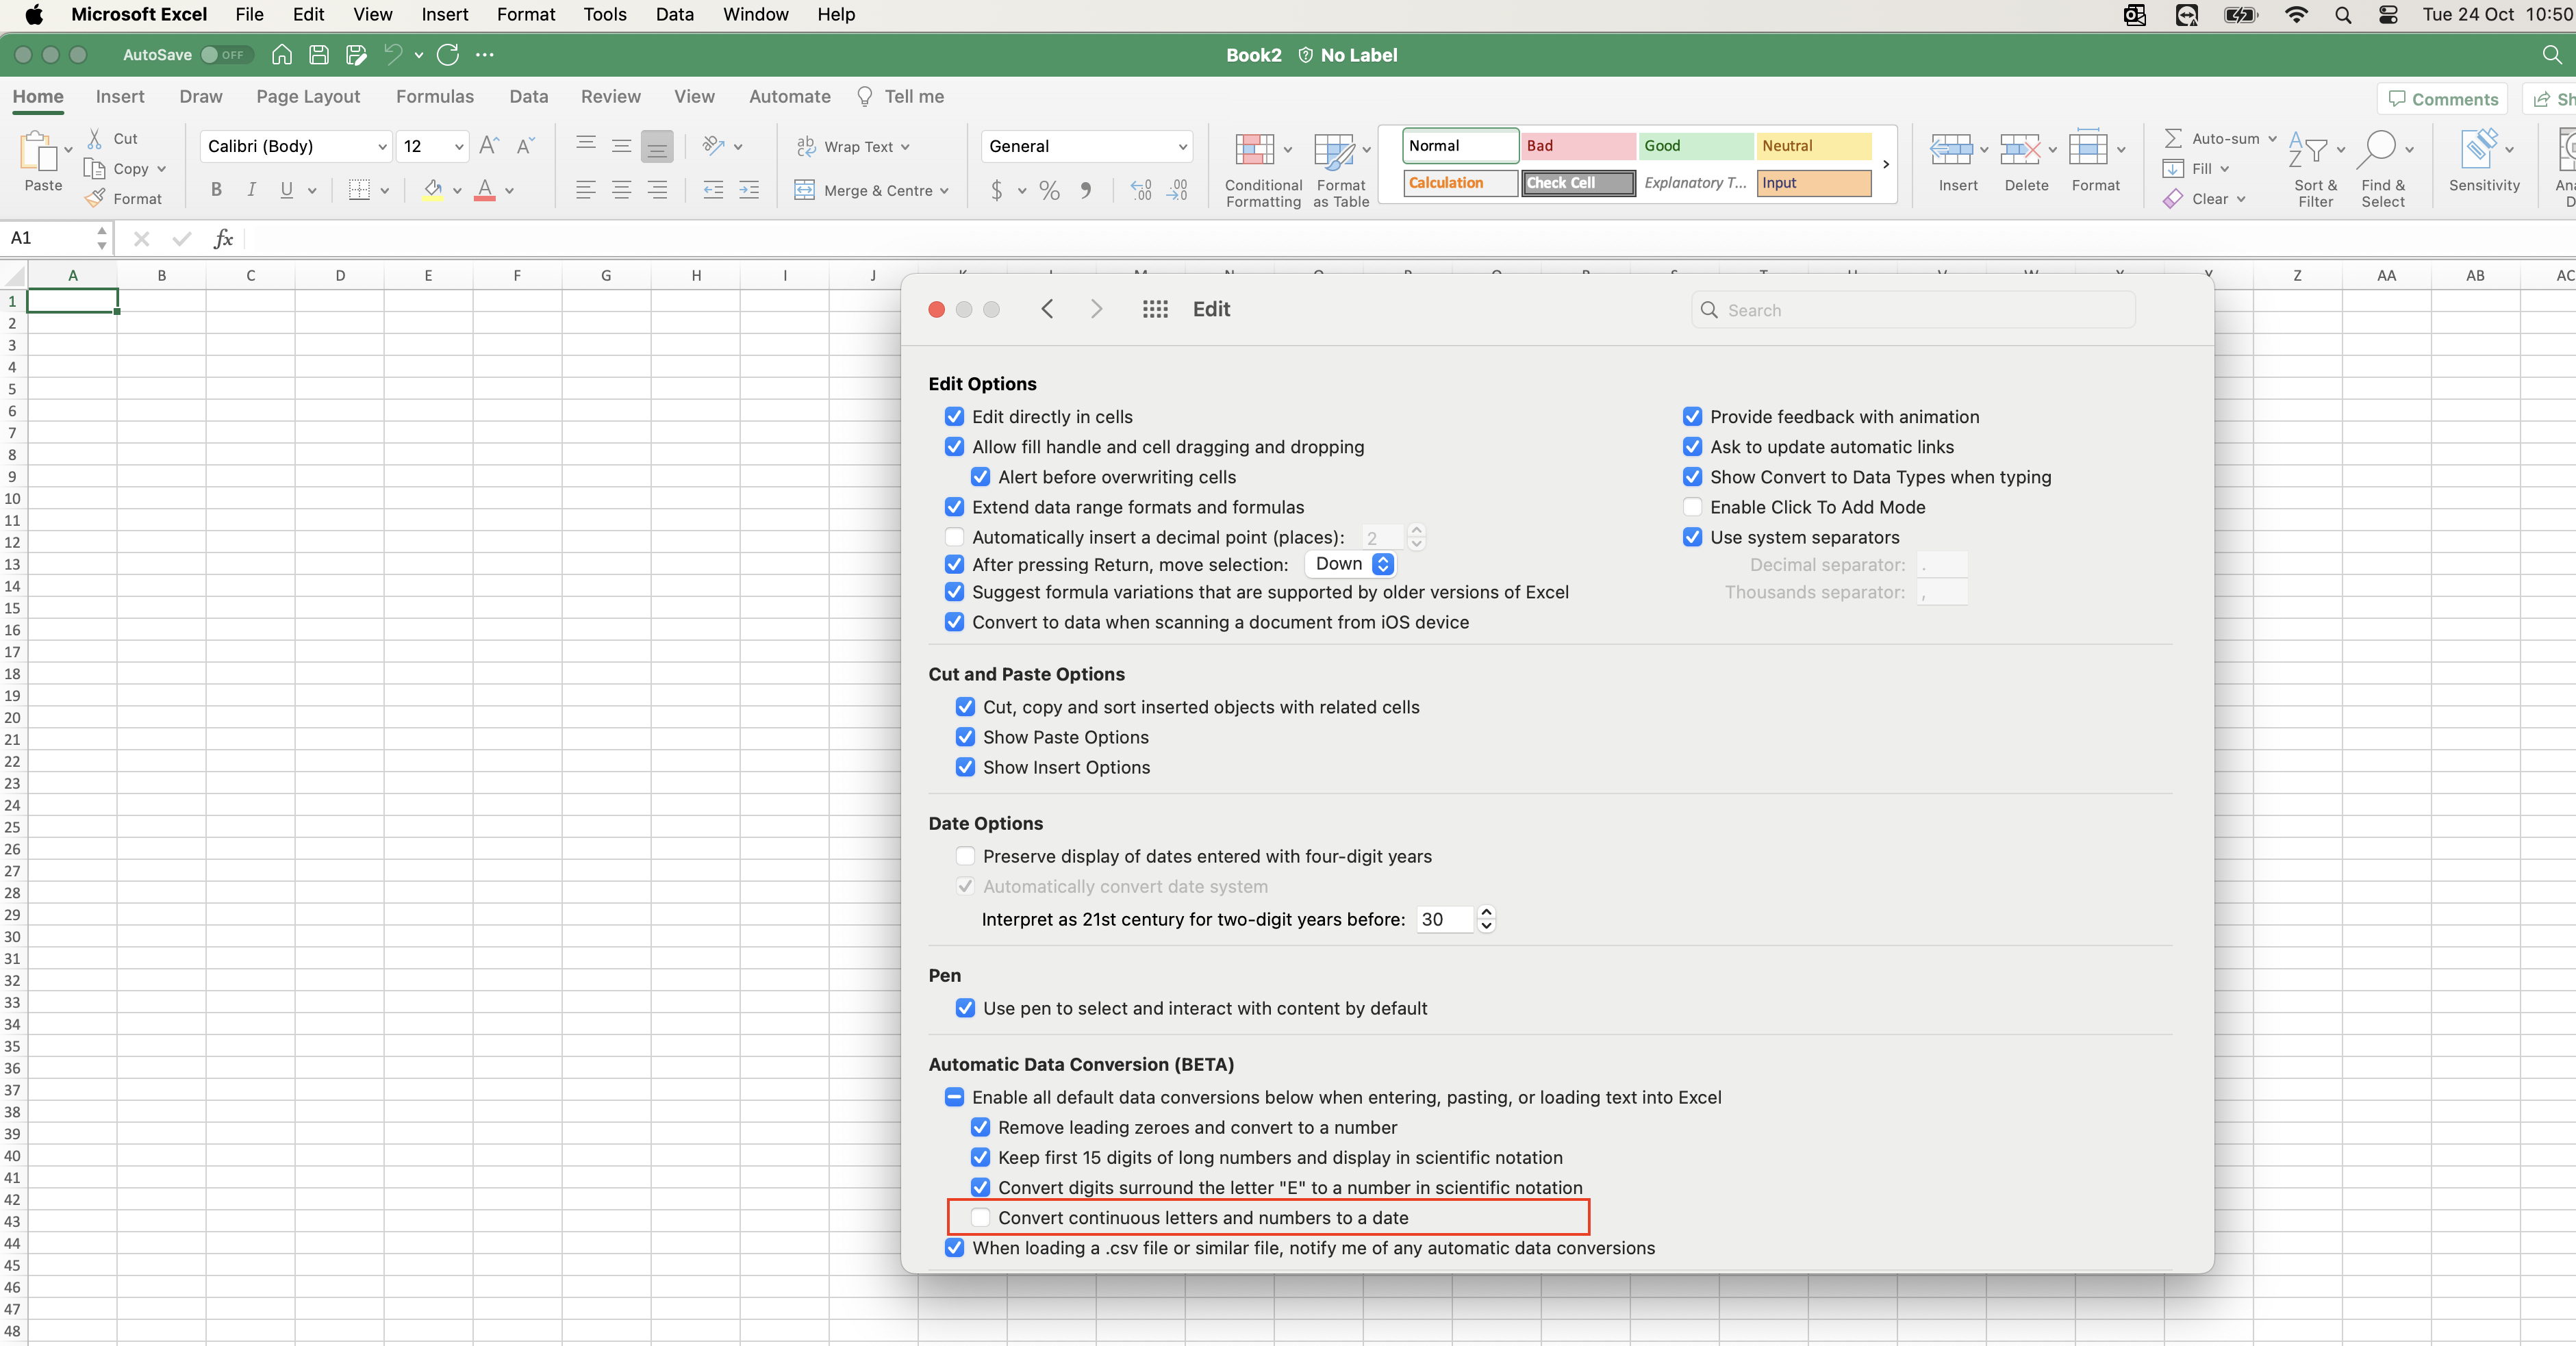The image size is (2576, 1346).
Task: Click the Comments button
Action: 2443,99
